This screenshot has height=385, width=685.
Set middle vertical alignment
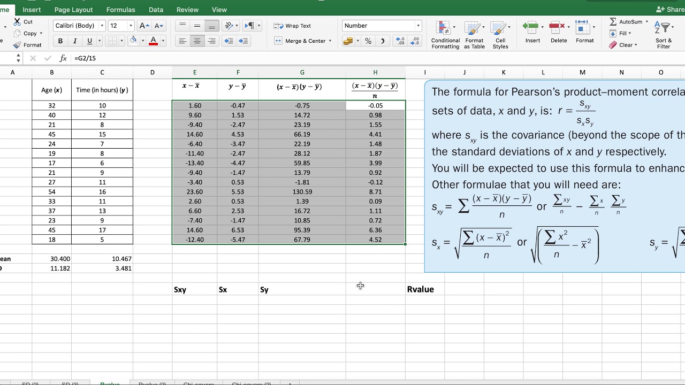pyautogui.click(x=197, y=26)
